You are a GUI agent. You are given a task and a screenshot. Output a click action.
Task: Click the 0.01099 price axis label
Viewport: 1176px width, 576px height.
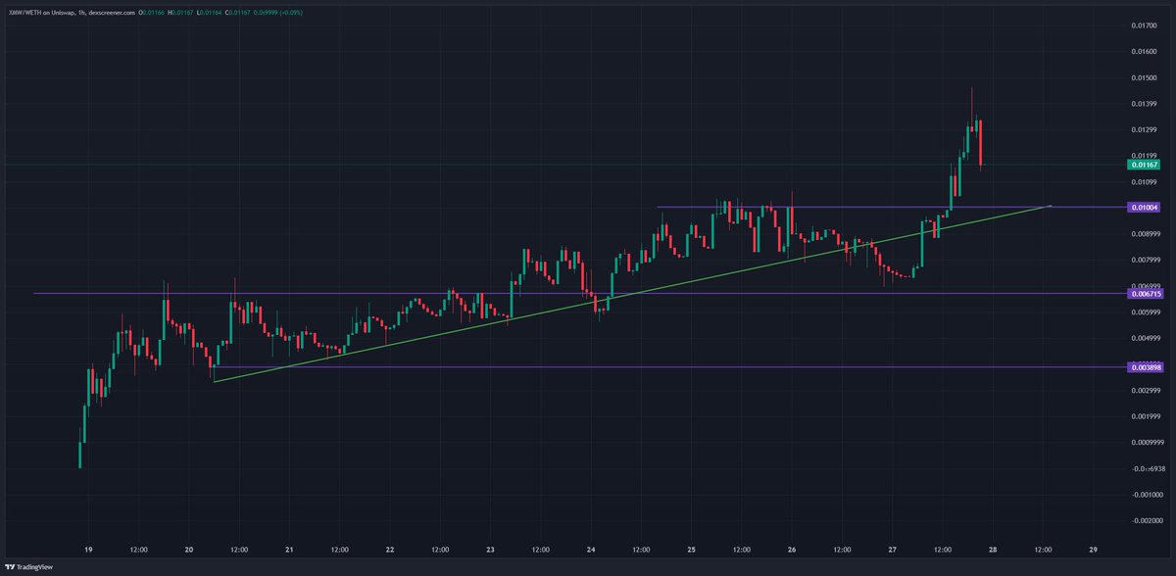coord(1144,182)
